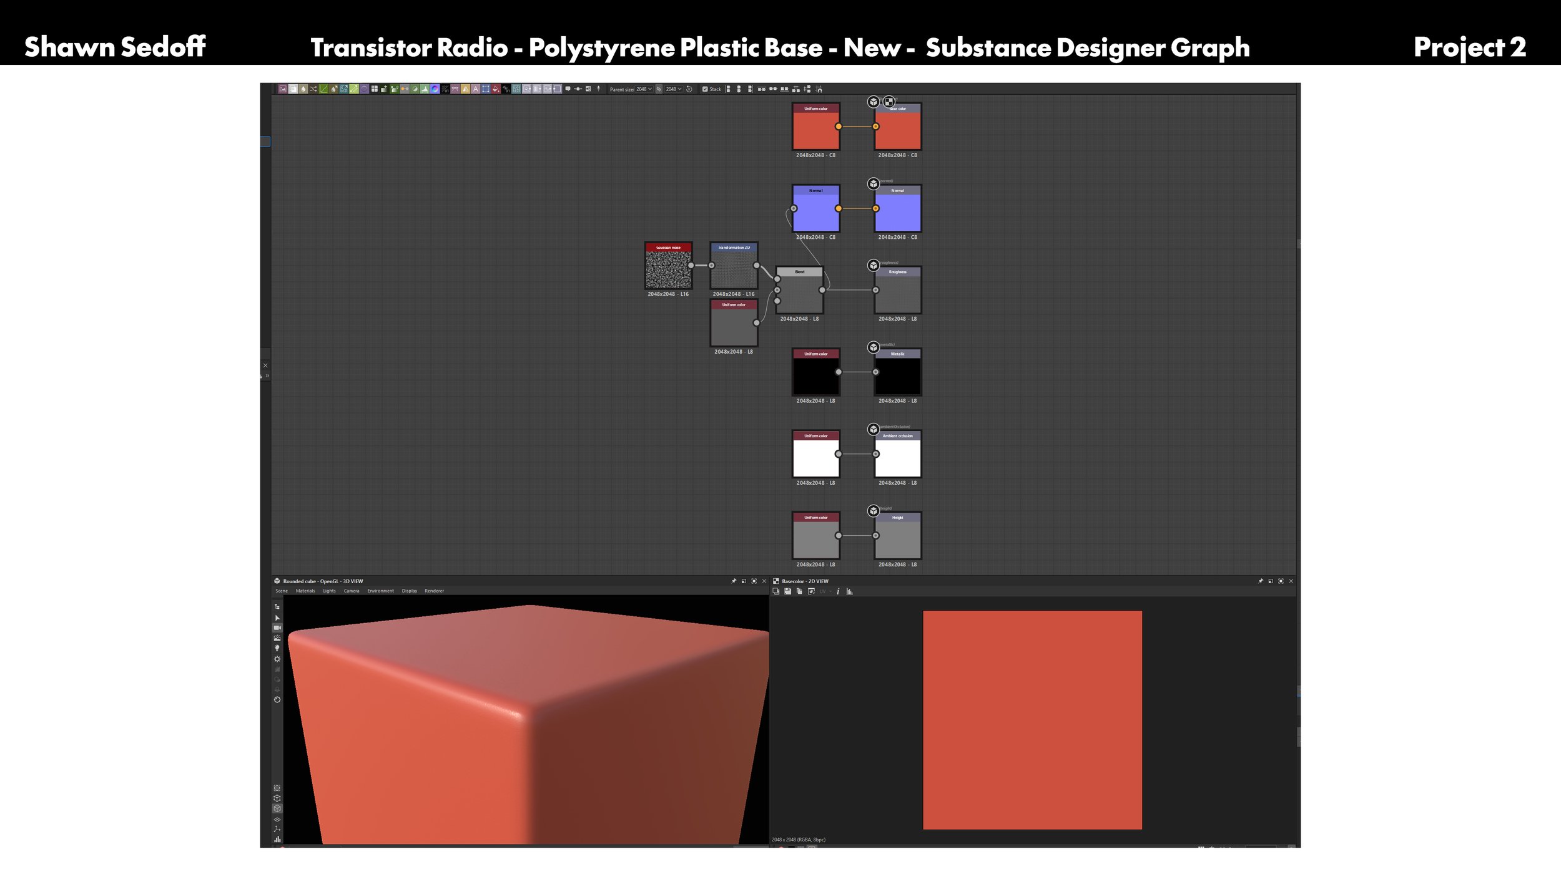Add an HSL node from the graph toolbar
The height and width of the screenshot is (877, 1561).
click(415, 89)
